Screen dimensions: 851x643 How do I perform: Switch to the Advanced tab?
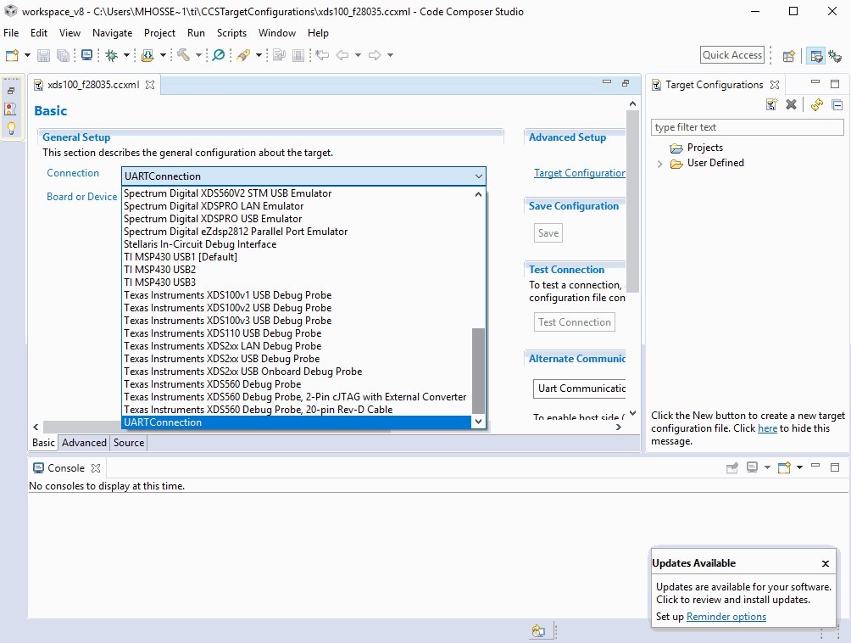[84, 443]
